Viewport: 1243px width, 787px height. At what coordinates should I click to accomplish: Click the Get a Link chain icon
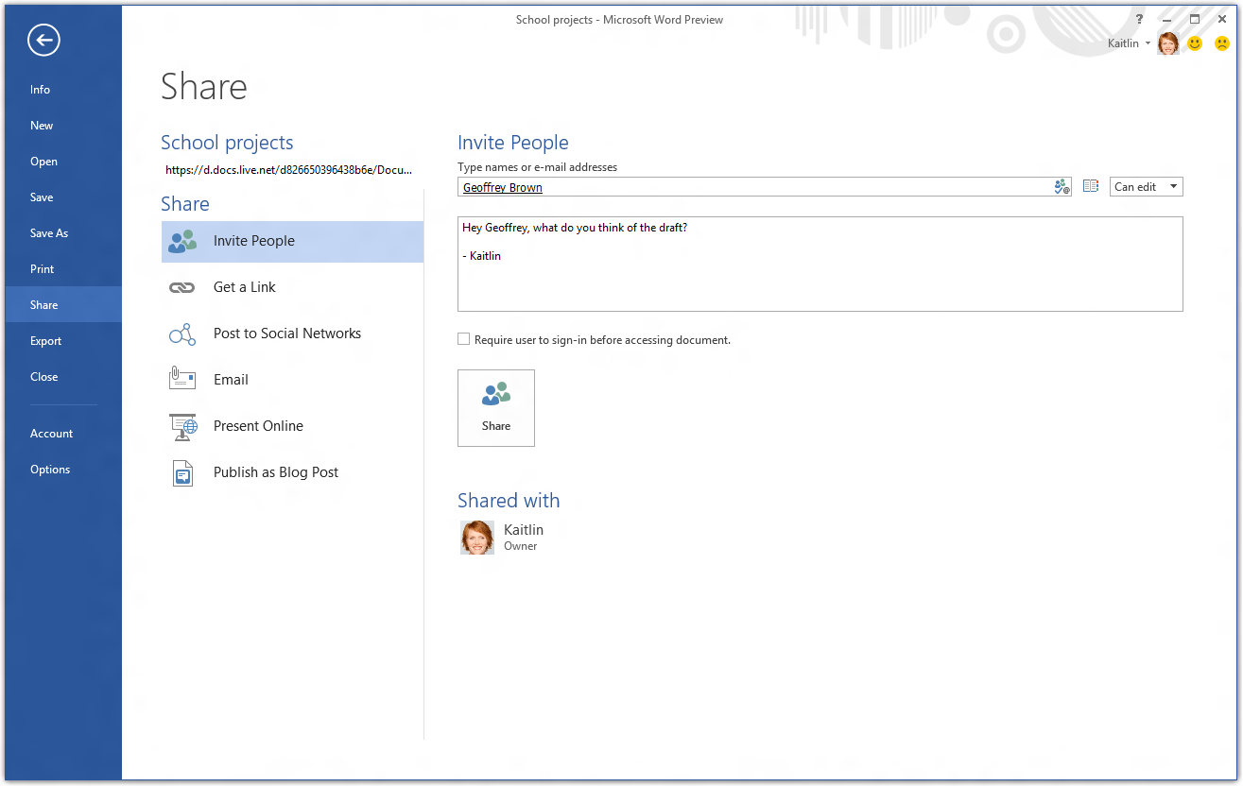[181, 287]
